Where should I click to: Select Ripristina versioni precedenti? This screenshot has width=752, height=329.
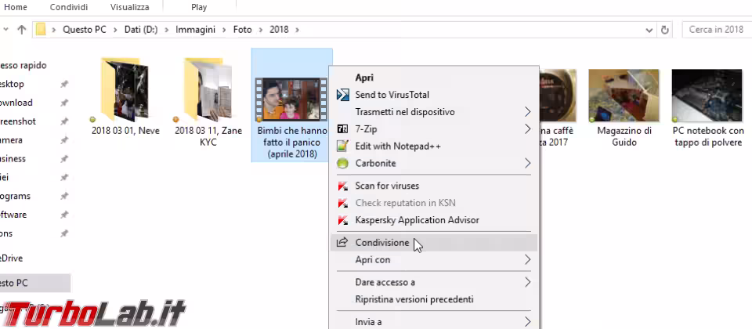point(414,299)
